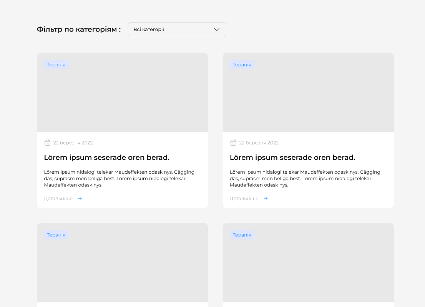This screenshot has width=425, height=307.
Task: Open the top-left card's image placeholder
Action: pos(123,92)
